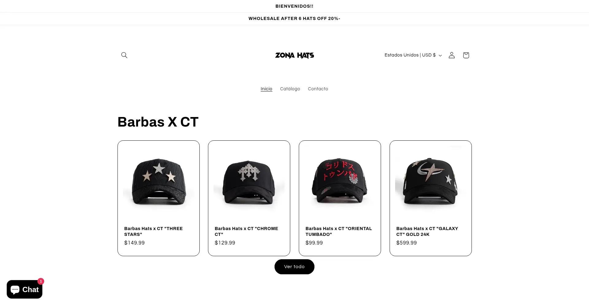Select the red Japanese lettering hat image
Image resolution: width=589 pixels, height=305 pixels.
tap(340, 182)
